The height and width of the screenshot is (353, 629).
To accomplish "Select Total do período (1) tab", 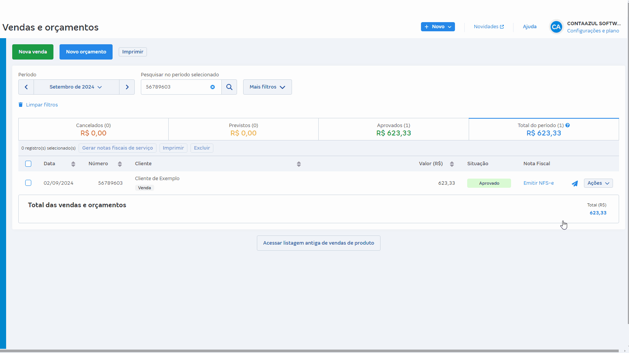I will coord(544,129).
